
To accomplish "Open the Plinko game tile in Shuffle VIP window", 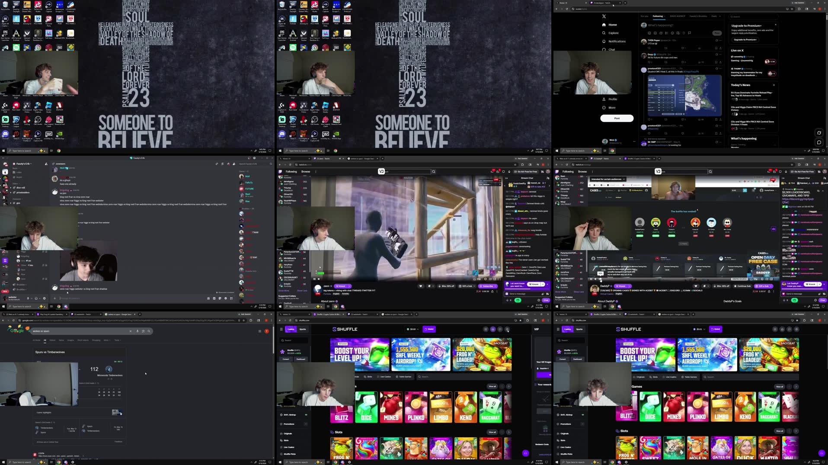I will tap(416, 407).
